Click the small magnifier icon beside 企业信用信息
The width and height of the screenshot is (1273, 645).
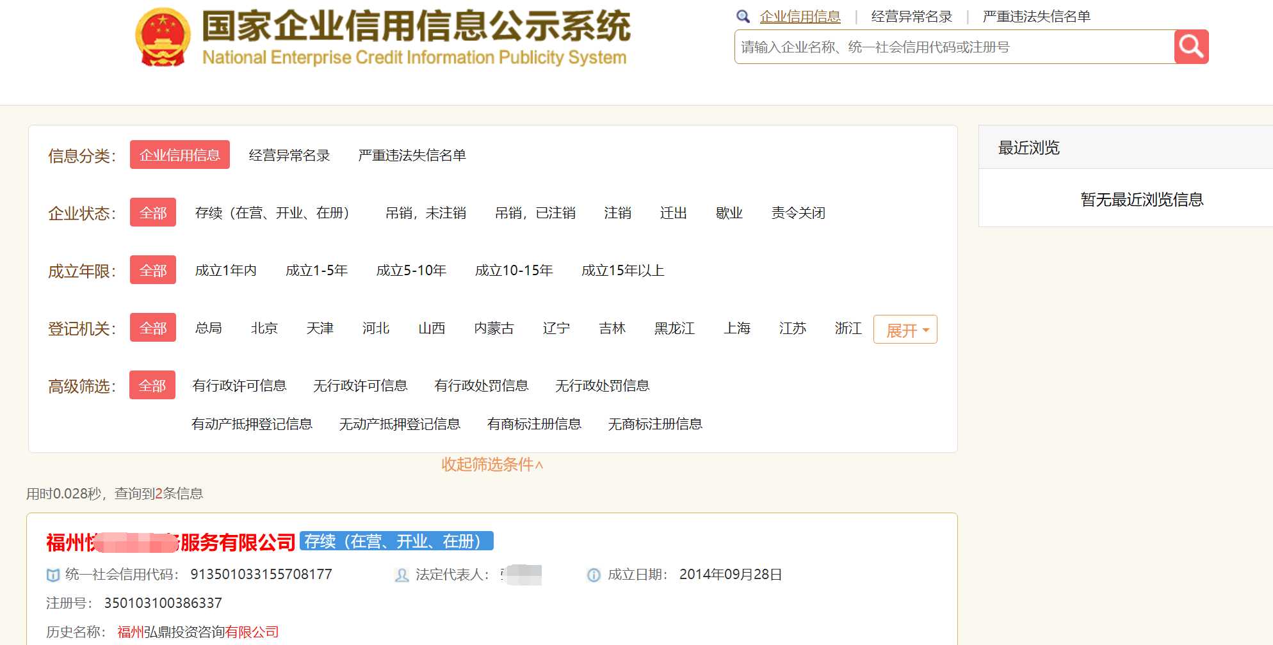coord(743,17)
